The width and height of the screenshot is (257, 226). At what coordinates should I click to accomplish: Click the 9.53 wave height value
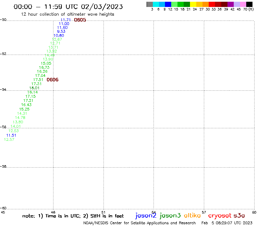click(x=61, y=31)
